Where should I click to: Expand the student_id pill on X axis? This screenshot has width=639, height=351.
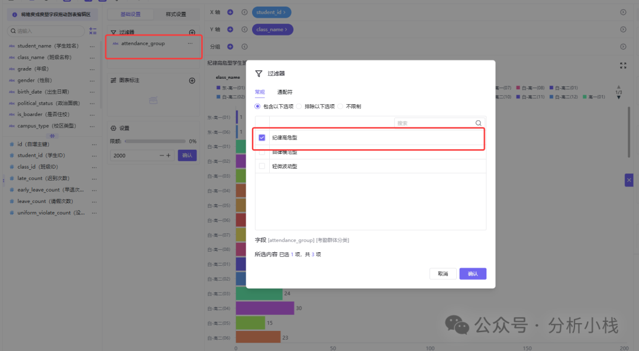tap(272, 12)
